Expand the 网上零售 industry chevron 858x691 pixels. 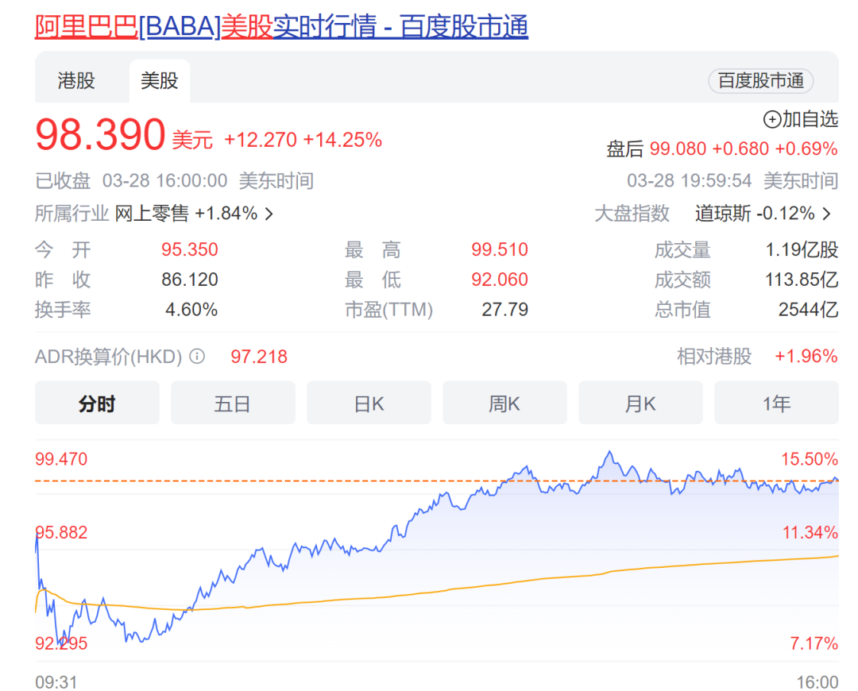click(x=269, y=214)
